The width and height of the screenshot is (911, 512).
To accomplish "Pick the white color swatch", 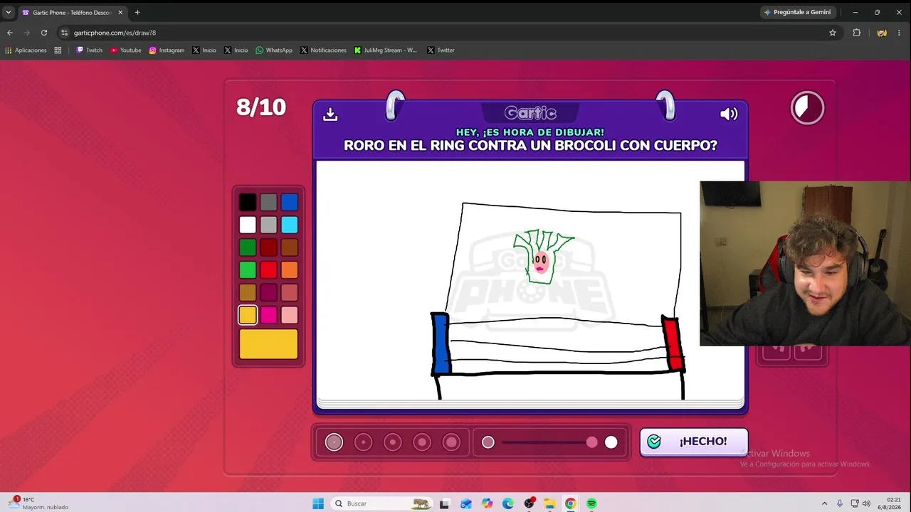I will (248, 225).
